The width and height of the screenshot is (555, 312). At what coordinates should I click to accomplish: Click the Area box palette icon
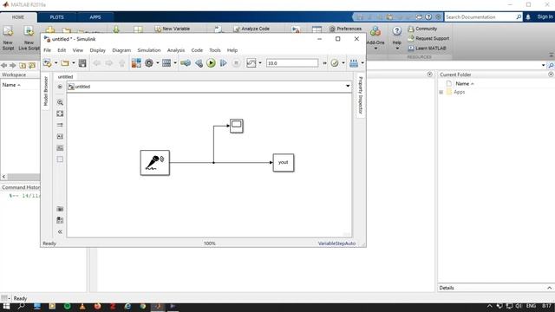60,159
